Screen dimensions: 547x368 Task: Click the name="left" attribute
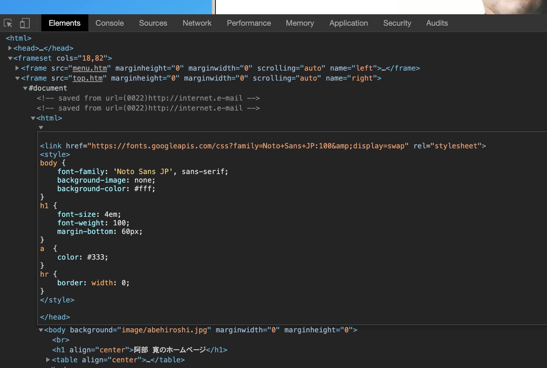point(354,68)
